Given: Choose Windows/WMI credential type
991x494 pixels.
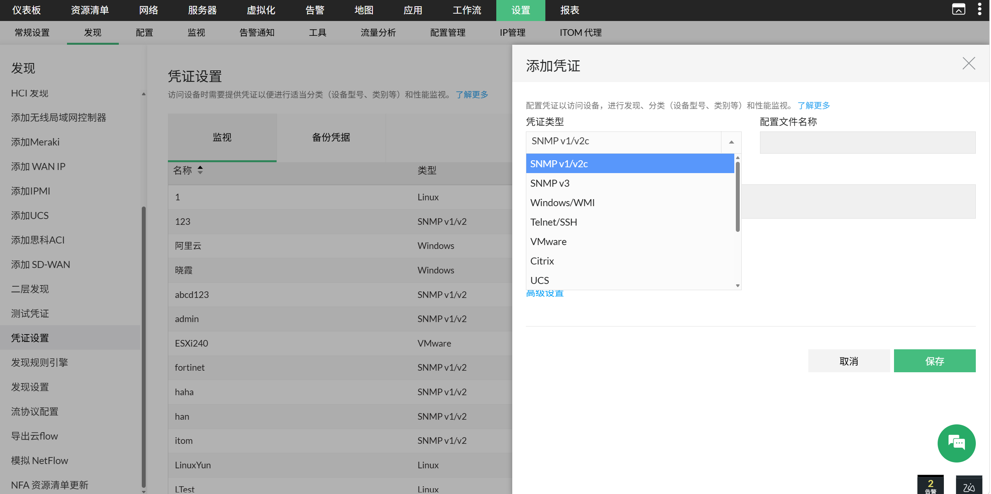Looking at the screenshot, I should coord(630,203).
